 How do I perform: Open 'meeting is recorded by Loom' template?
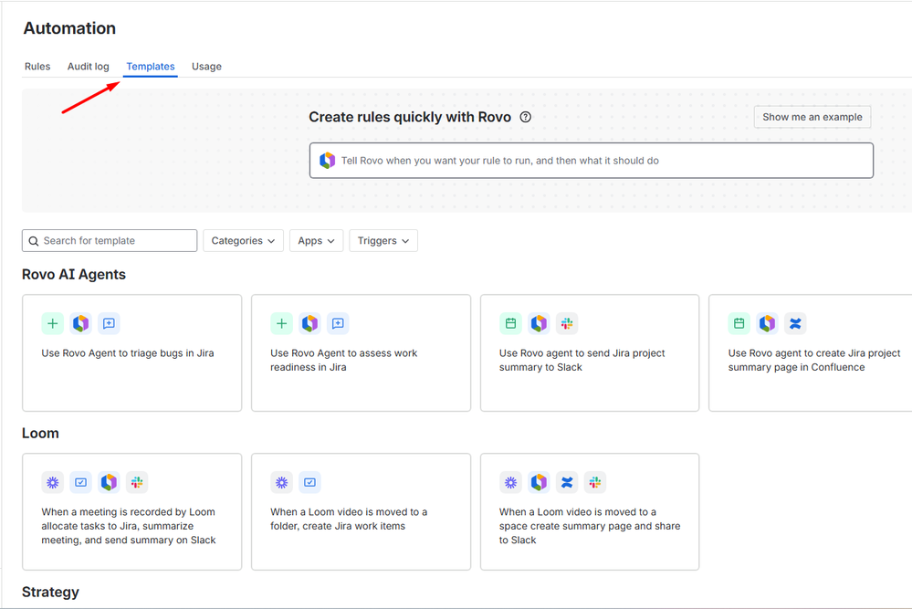click(132, 512)
